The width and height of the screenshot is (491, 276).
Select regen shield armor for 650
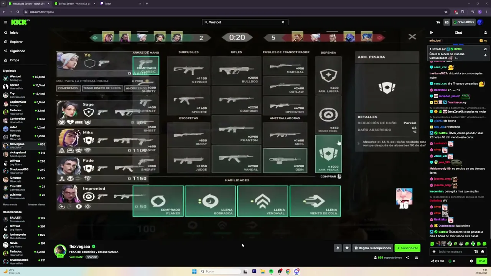[x=328, y=115]
